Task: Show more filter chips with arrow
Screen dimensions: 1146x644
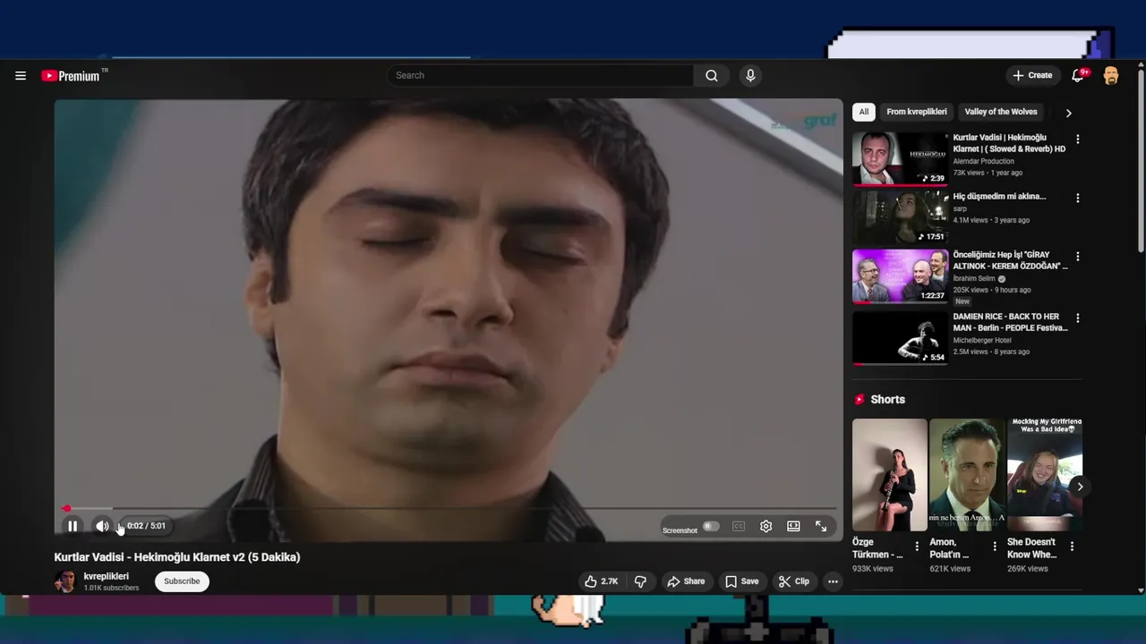Action: [1068, 113]
